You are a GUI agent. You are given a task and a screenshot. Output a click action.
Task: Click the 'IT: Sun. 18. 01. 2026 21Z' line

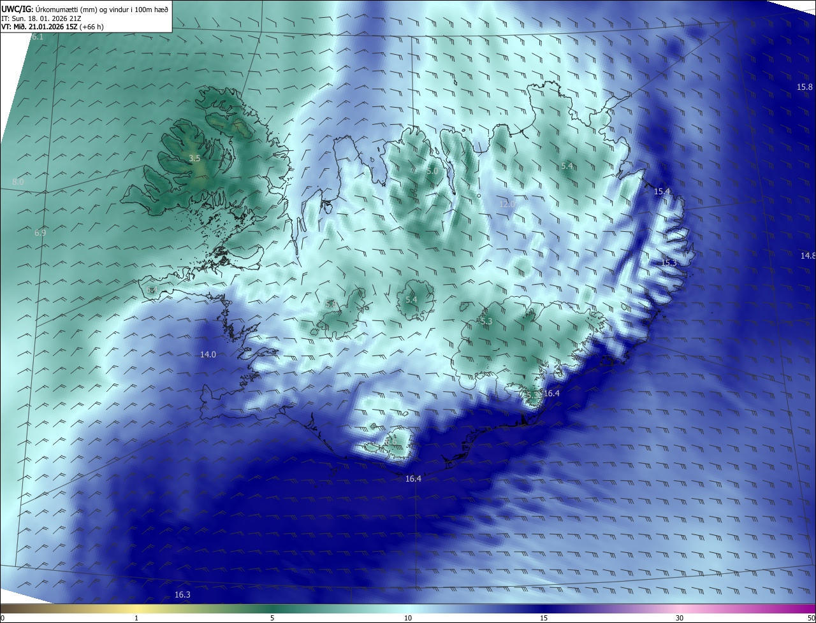pyautogui.click(x=42, y=18)
